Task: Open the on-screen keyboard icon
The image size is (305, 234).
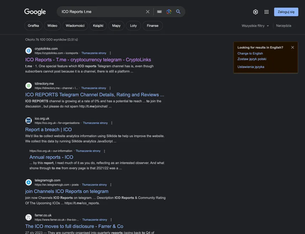Action: pos(159,12)
